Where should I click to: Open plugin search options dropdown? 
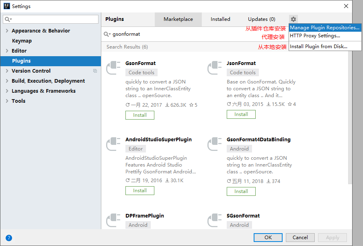[x=107, y=35]
